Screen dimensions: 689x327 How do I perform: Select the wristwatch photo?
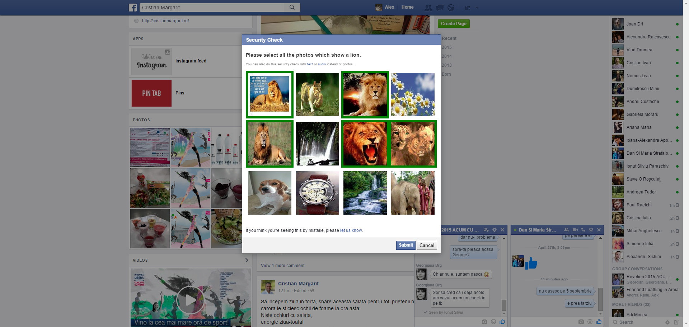pos(317,193)
